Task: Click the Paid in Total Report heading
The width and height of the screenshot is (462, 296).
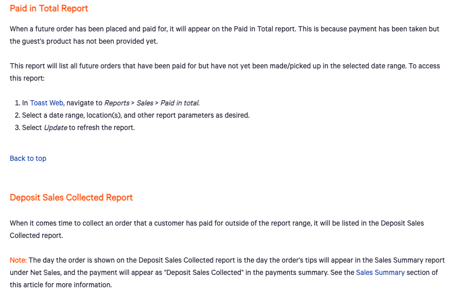Action: 49,8
